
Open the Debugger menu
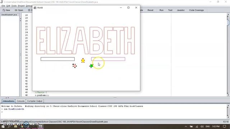29,6
